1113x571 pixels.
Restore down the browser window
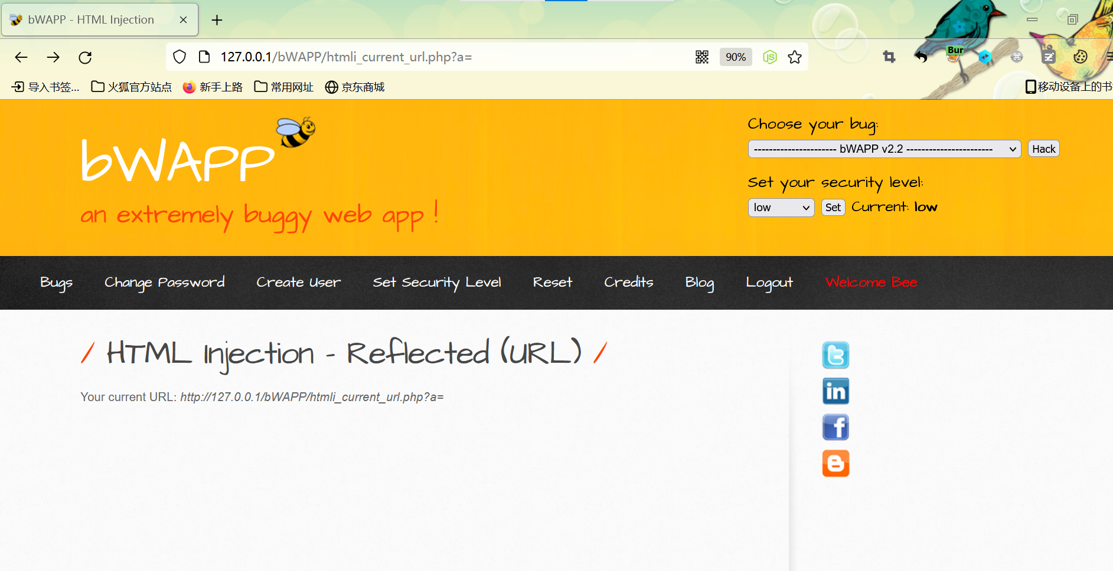coord(1073,19)
